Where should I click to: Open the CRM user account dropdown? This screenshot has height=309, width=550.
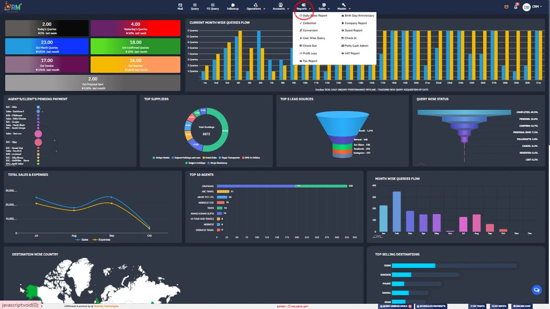537,7
